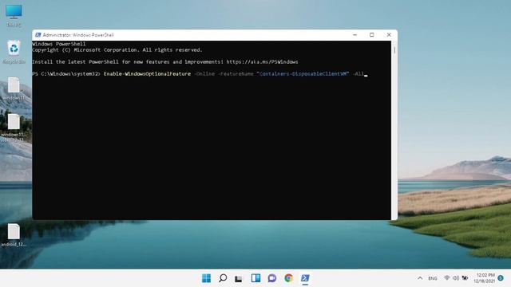Click the PS C:\Windows\system32> prompt
This screenshot has width=511, height=287.
click(x=66, y=74)
